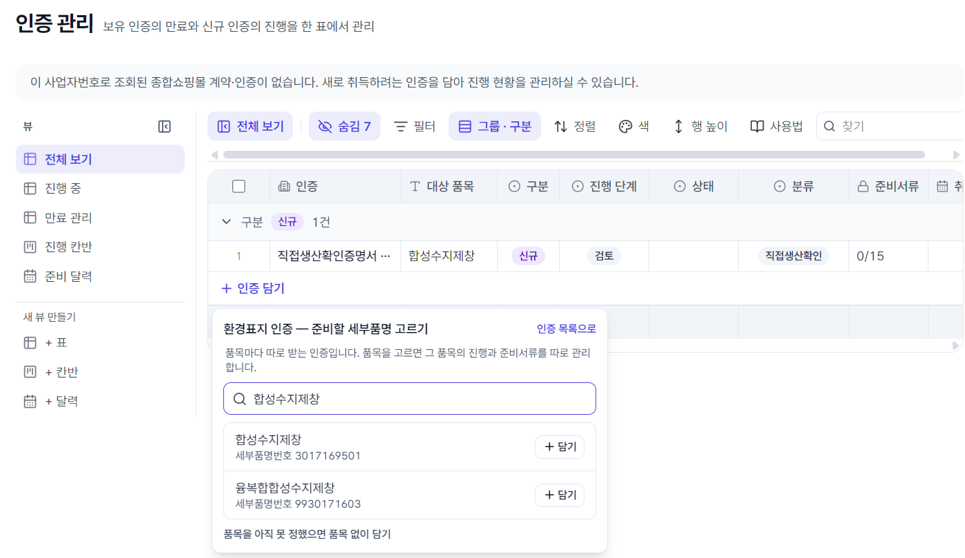Create a new 표 view

(x=100, y=342)
